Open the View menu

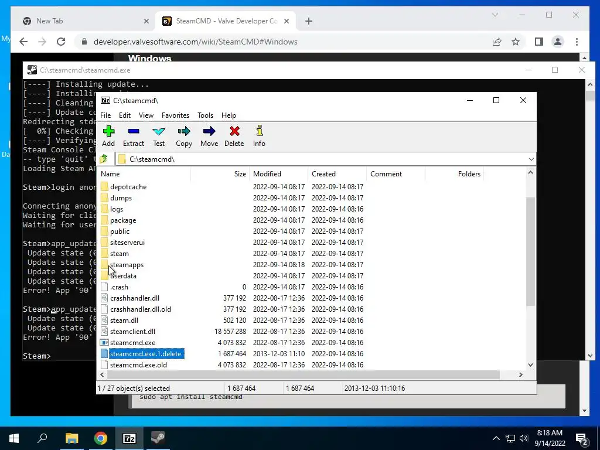tap(146, 115)
